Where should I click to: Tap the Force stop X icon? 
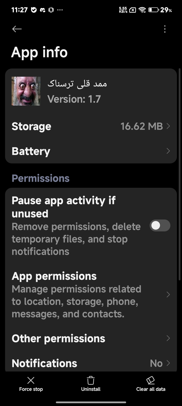(x=31, y=380)
